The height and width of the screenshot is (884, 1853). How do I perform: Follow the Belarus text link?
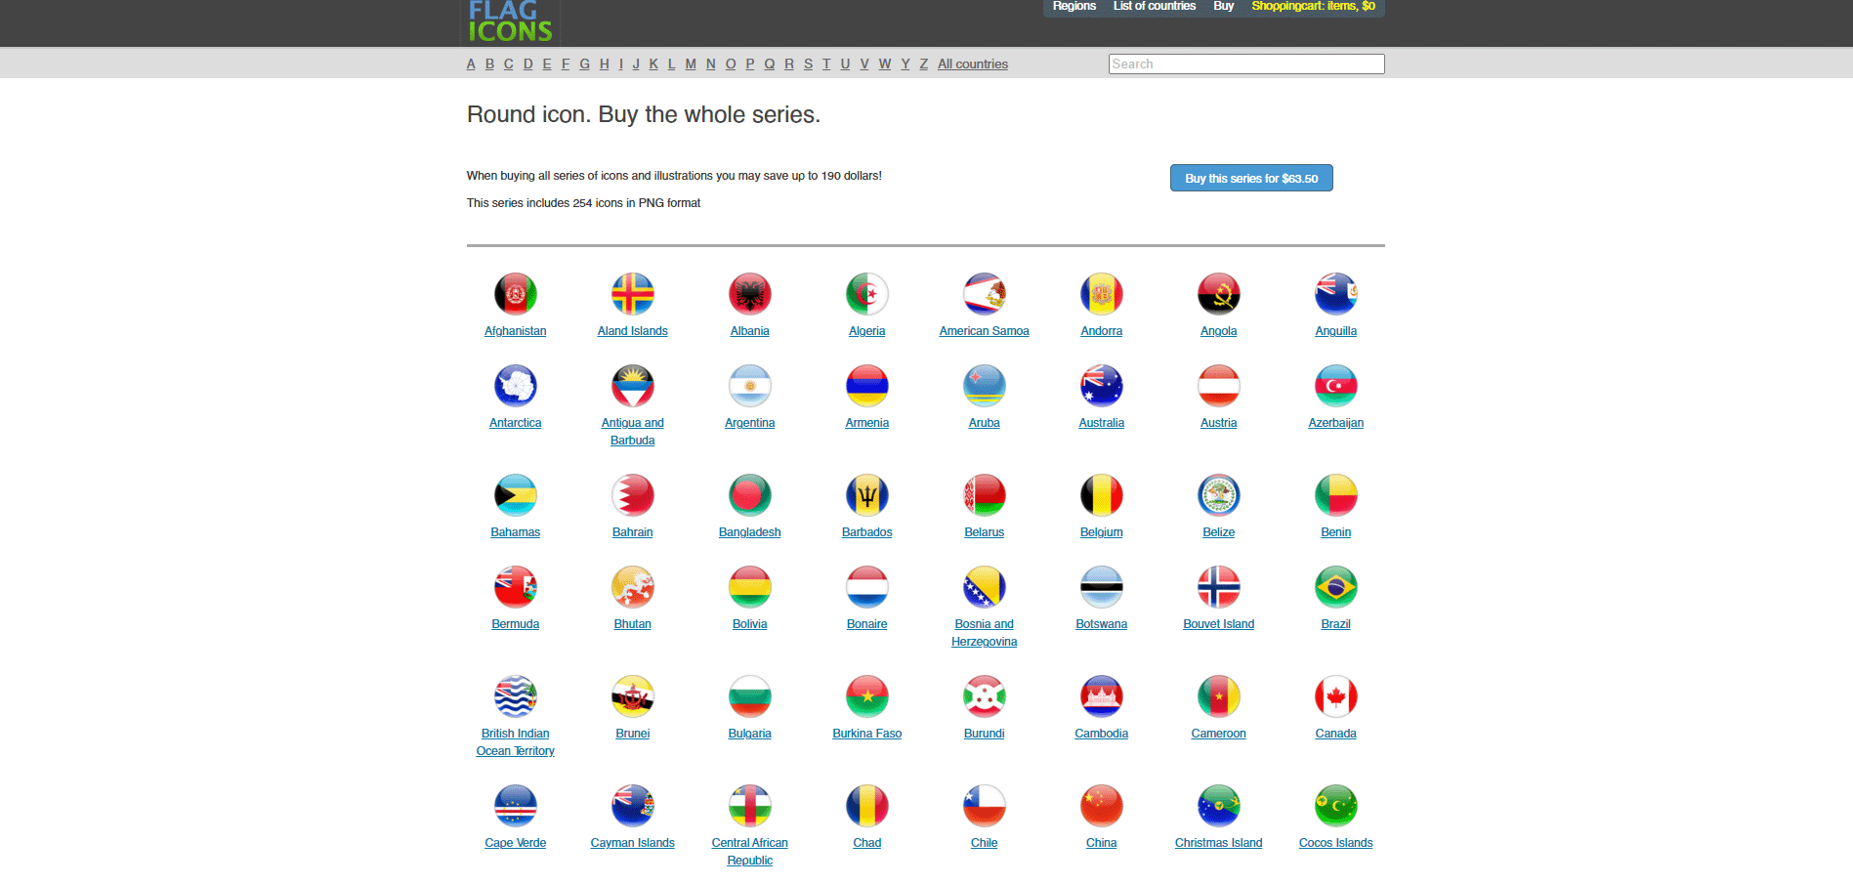[x=985, y=532]
